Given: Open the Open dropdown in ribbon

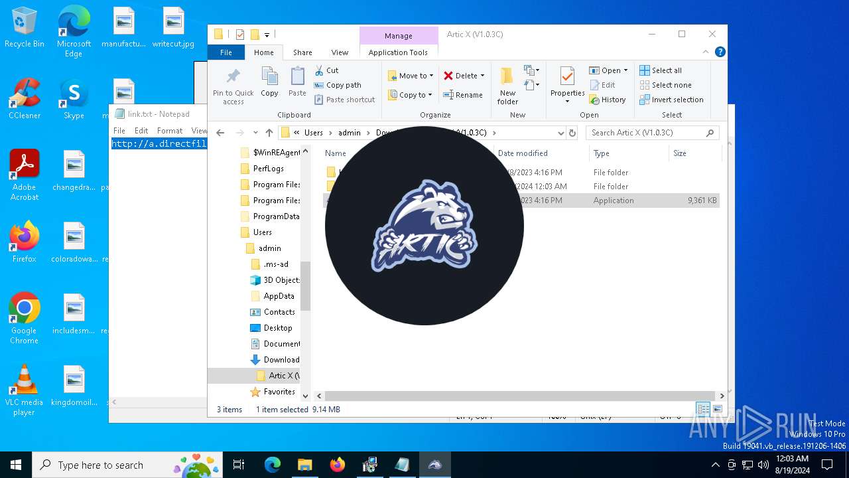Looking at the screenshot, I should point(608,70).
